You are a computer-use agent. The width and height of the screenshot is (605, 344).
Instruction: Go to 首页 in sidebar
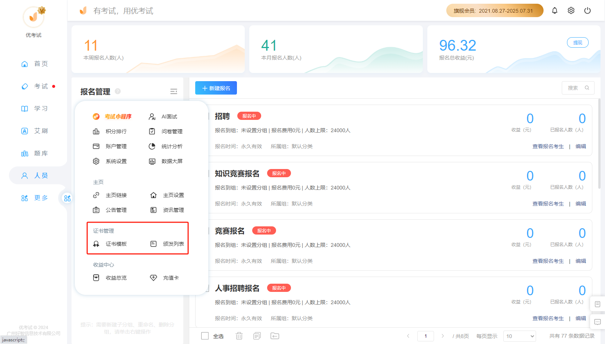coord(35,64)
